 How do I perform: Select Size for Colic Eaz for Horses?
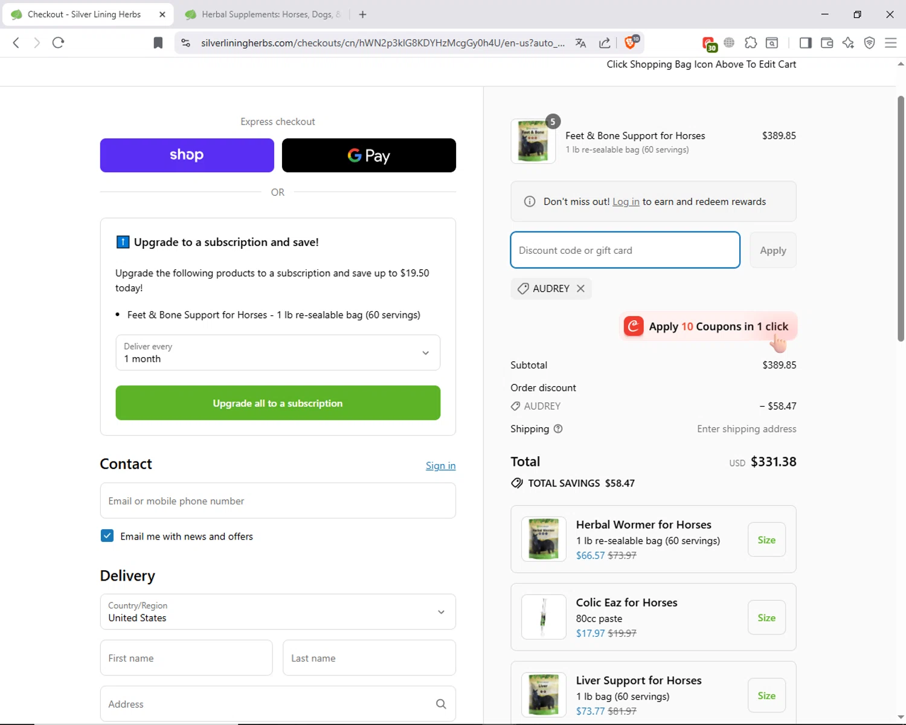click(x=766, y=618)
